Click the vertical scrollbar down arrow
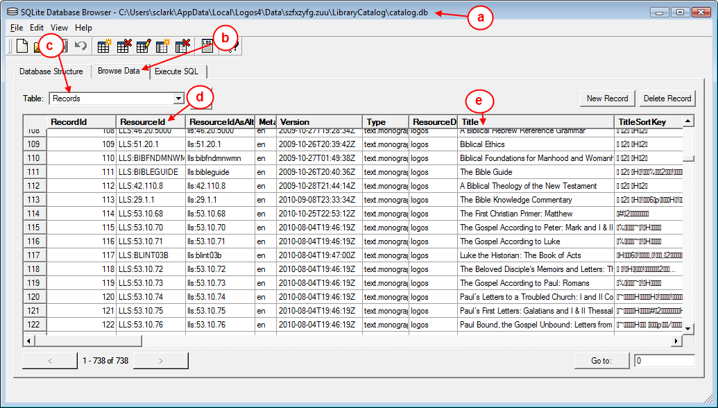 [x=688, y=328]
